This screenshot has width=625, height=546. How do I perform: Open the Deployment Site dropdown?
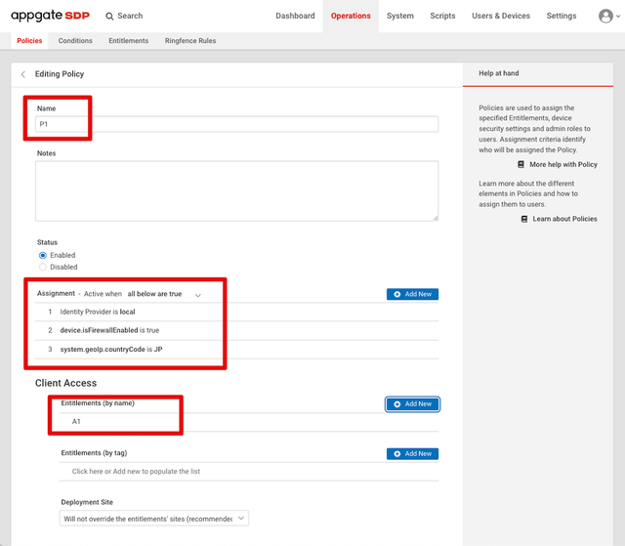[154, 518]
